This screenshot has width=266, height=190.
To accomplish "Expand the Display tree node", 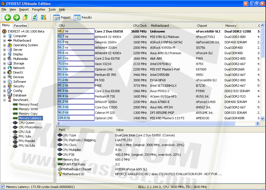I will click(4, 54).
